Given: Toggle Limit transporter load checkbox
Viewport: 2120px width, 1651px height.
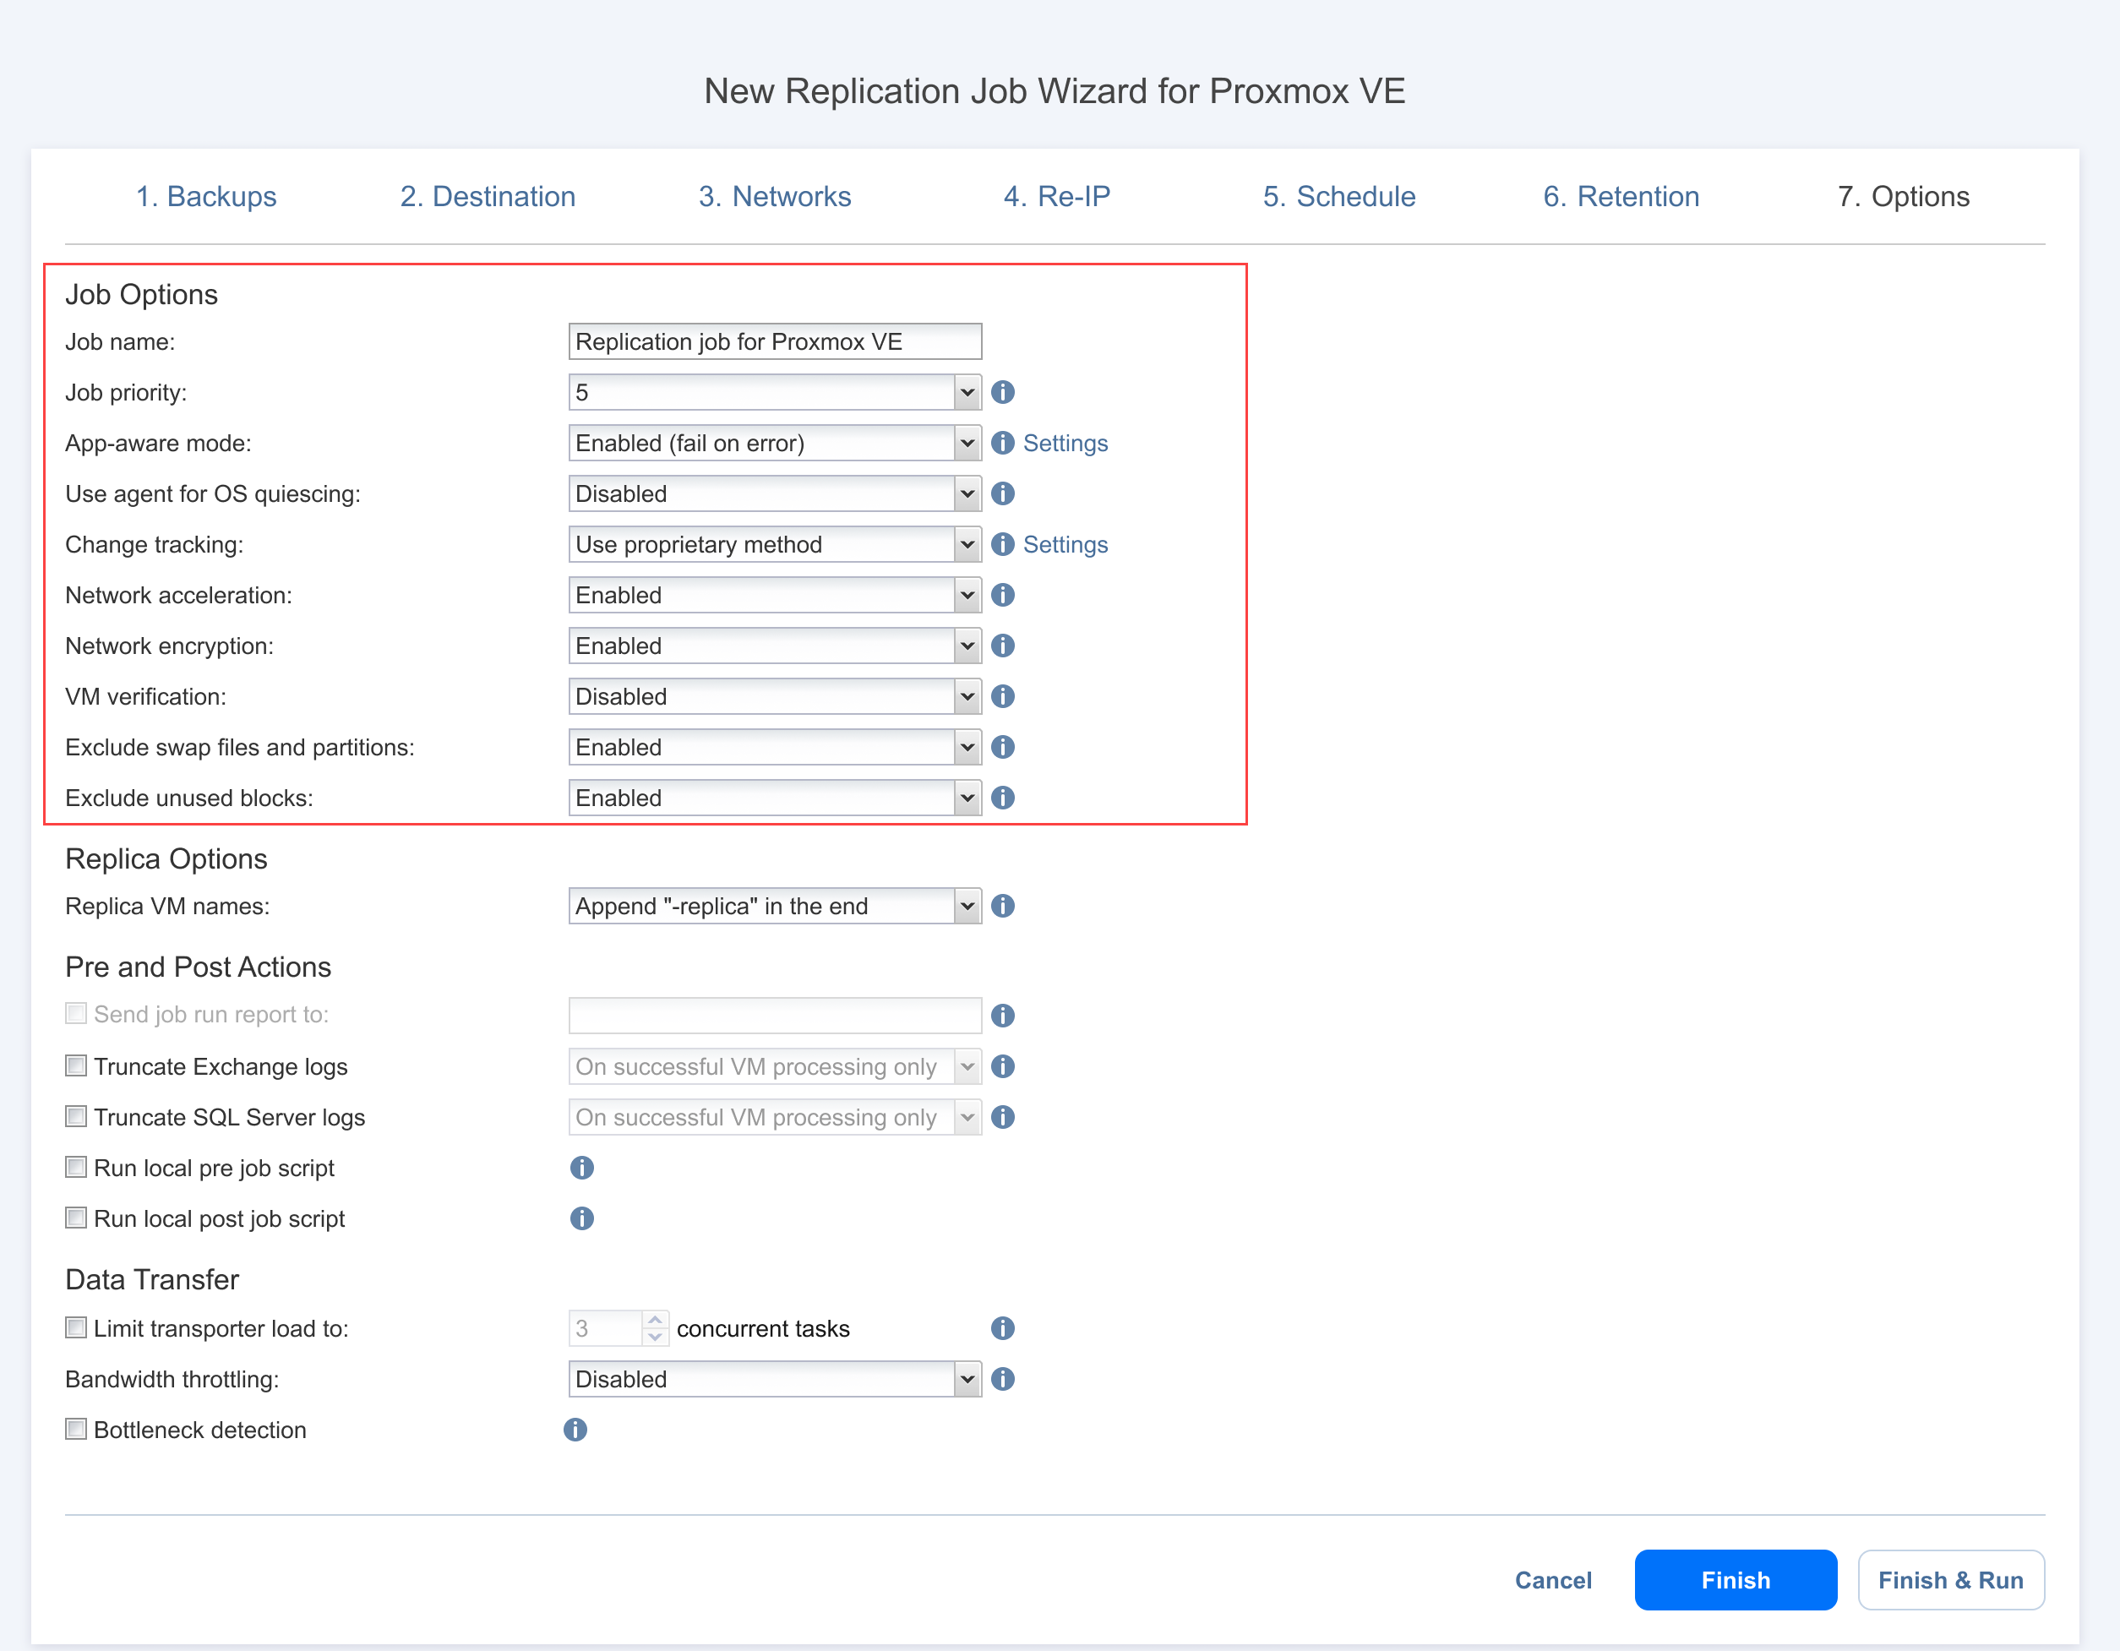Looking at the screenshot, I should point(76,1327).
